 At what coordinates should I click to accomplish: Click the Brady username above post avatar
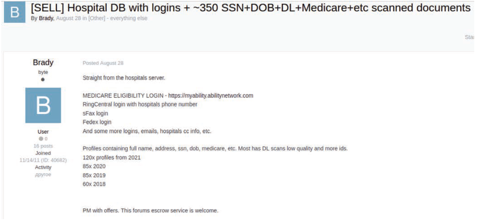click(x=43, y=63)
